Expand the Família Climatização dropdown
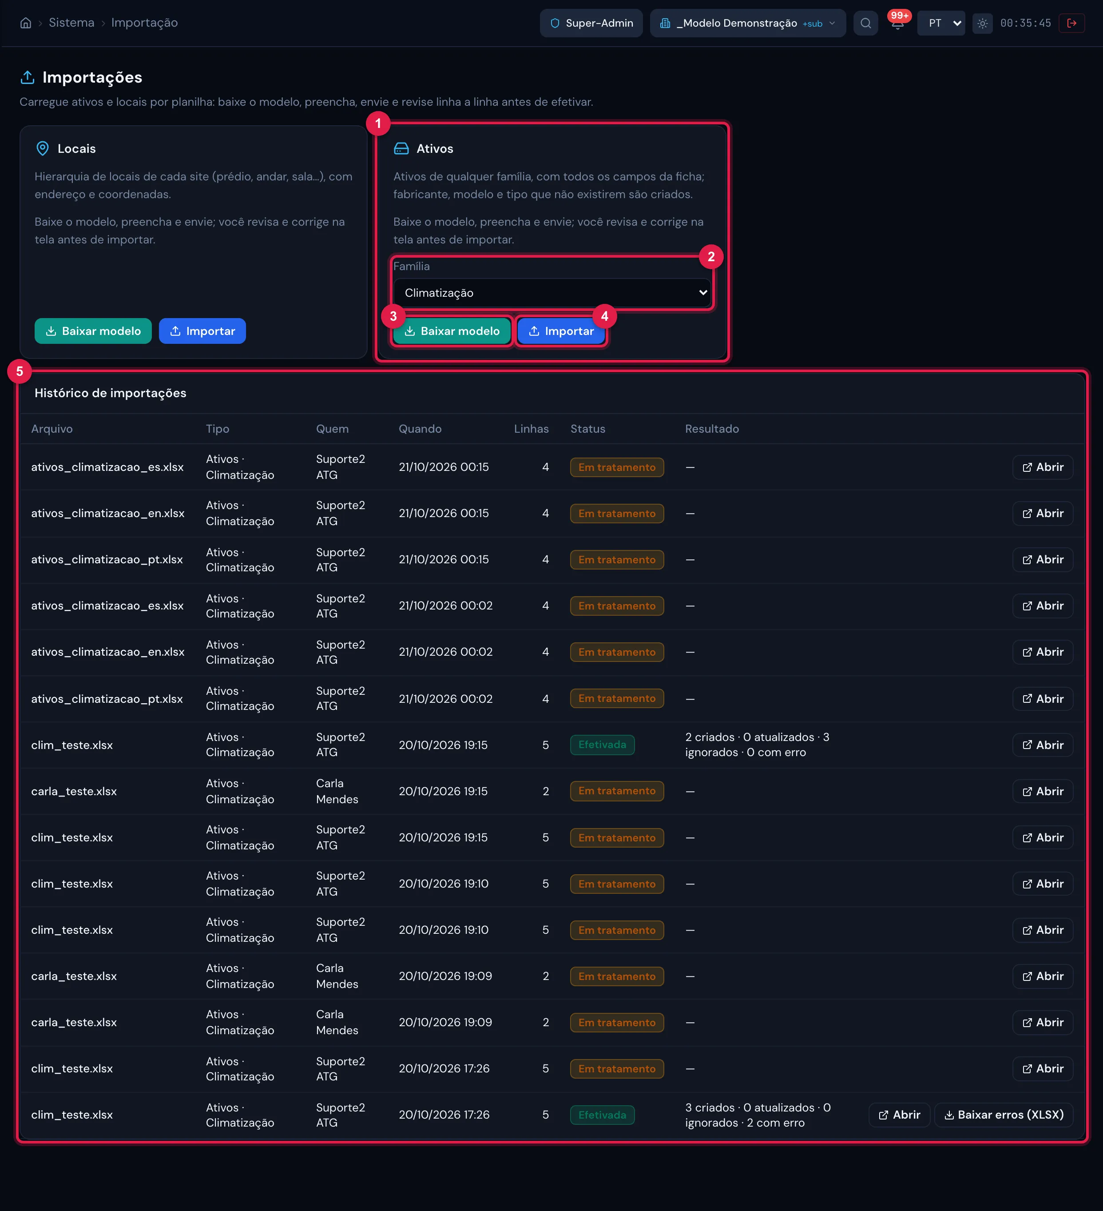The height and width of the screenshot is (1211, 1103). (x=552, y=293)
